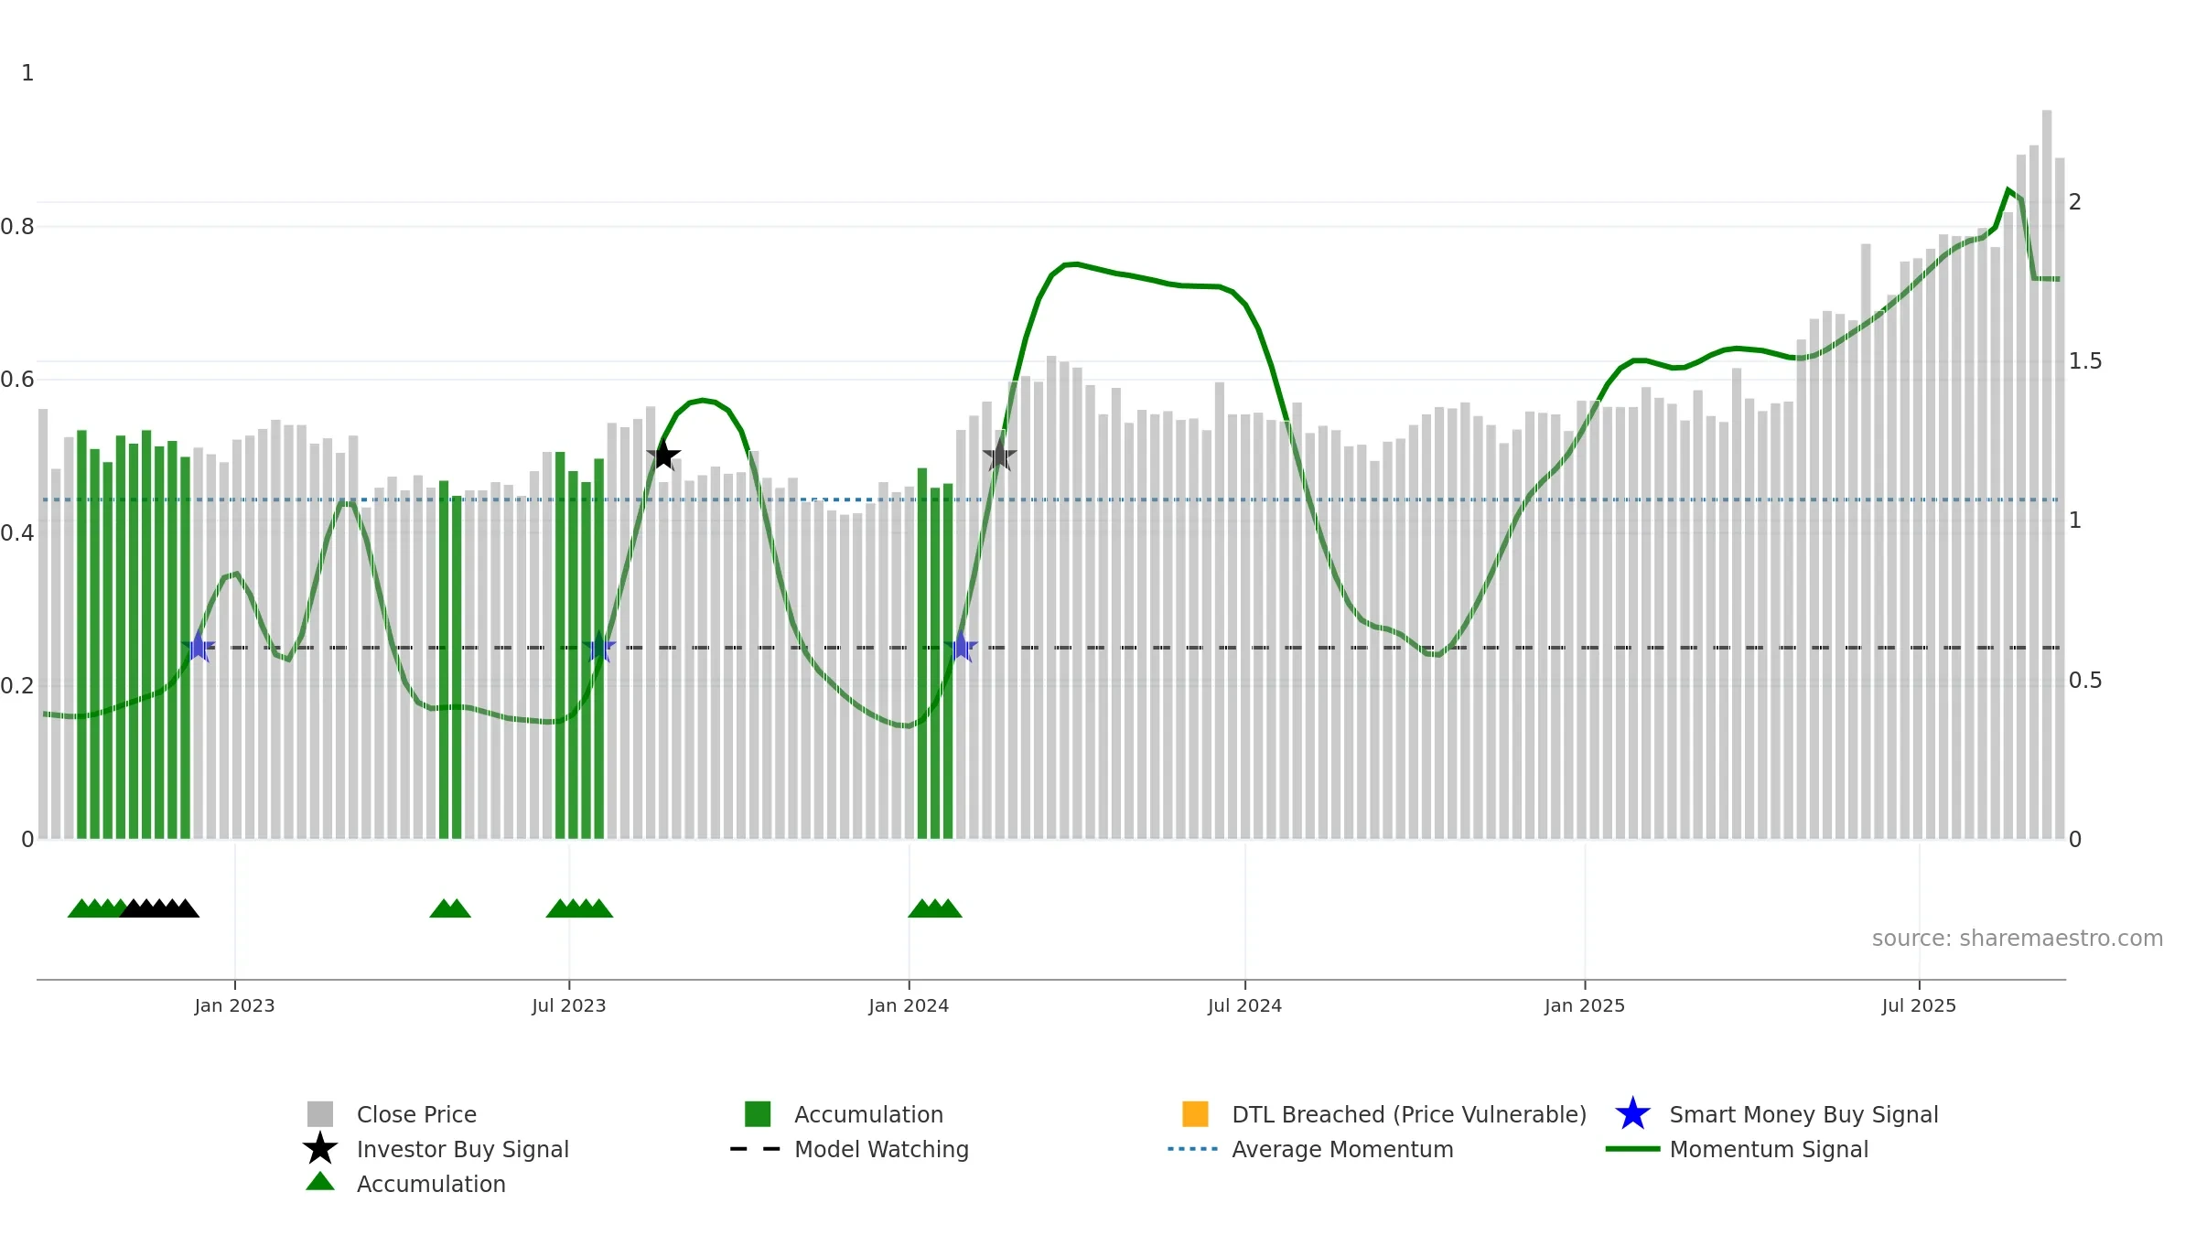
Task: Open the sharemaestro.com source text
Action: (2018, 938)
